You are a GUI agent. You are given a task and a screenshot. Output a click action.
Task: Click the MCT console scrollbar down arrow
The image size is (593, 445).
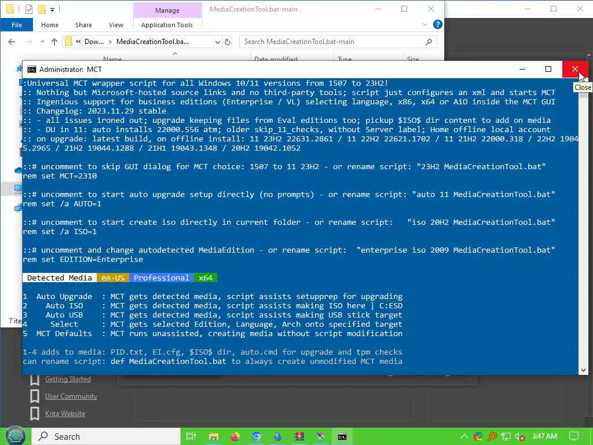[x=583, y=370]
